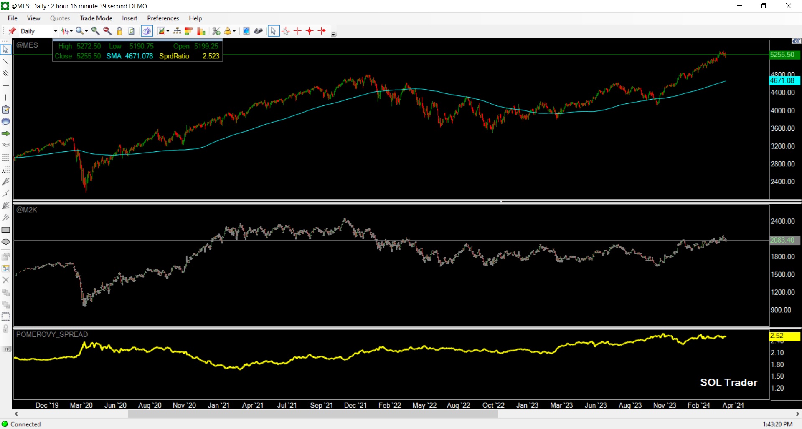Click the scrollbar left arrow
802x429 pixels.
point(16,414)
